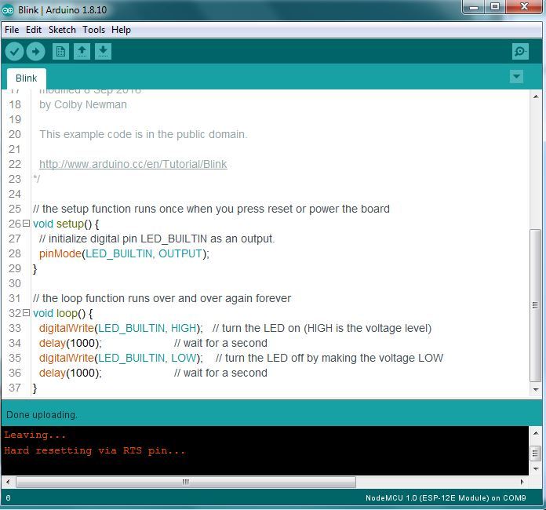Click console scrollbar up arrow
The image size is (546, 510).
click(x=536, y=433)
